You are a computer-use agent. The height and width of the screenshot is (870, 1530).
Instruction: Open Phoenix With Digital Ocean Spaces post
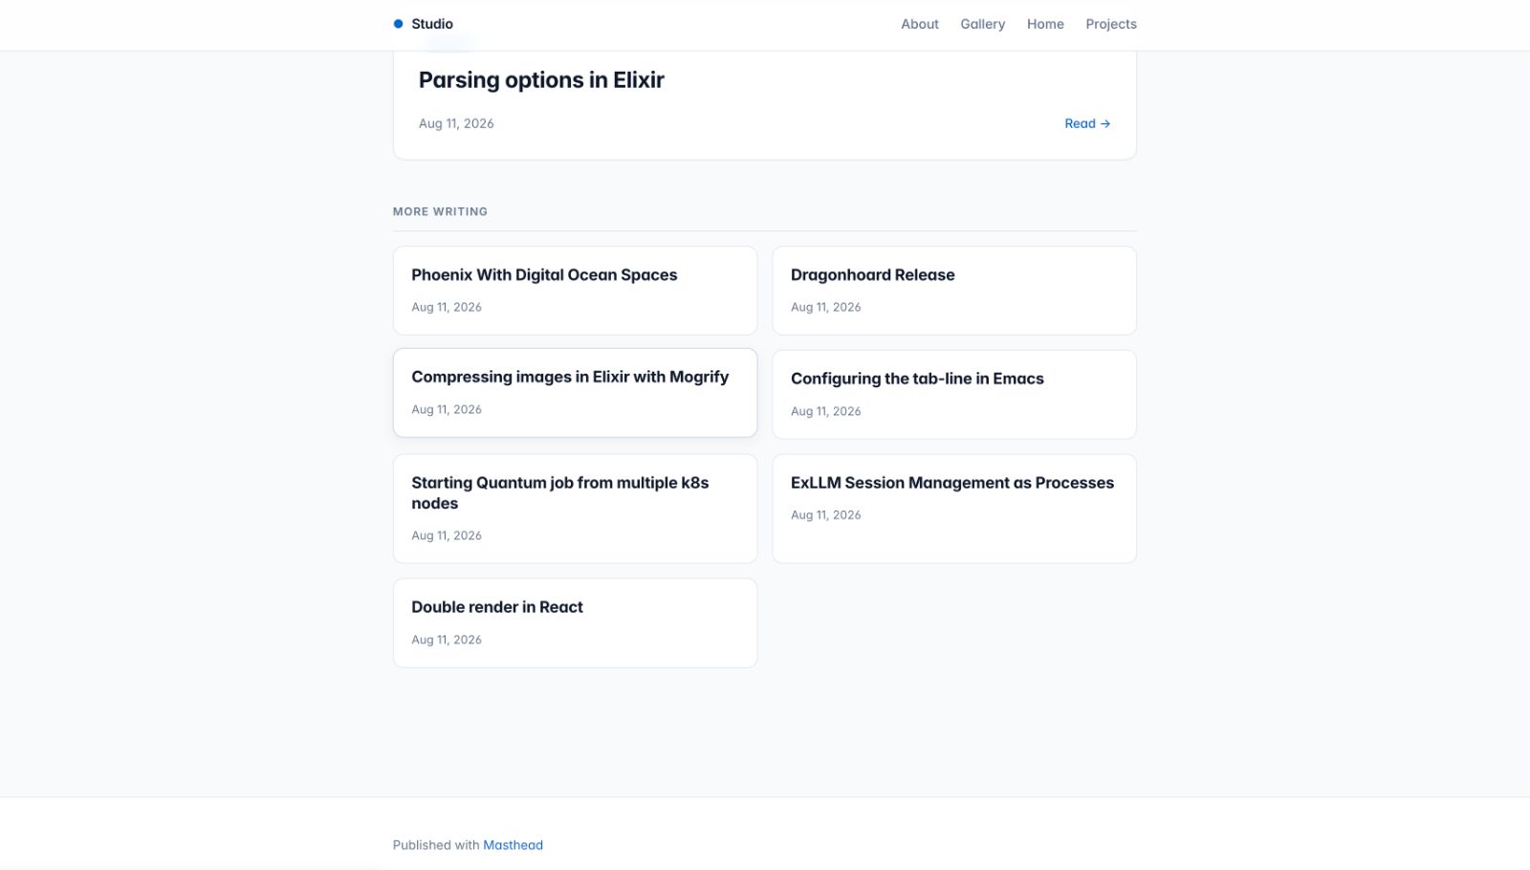click(x=575, y=291)
